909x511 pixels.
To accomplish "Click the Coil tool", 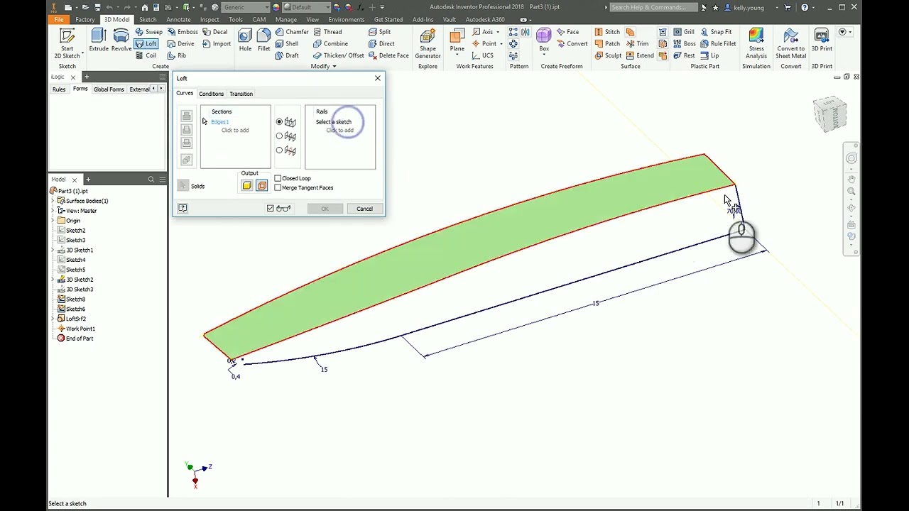I will [x=146, y=55].
